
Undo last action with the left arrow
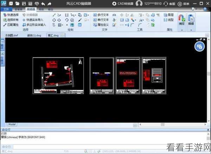pos(43,4)
